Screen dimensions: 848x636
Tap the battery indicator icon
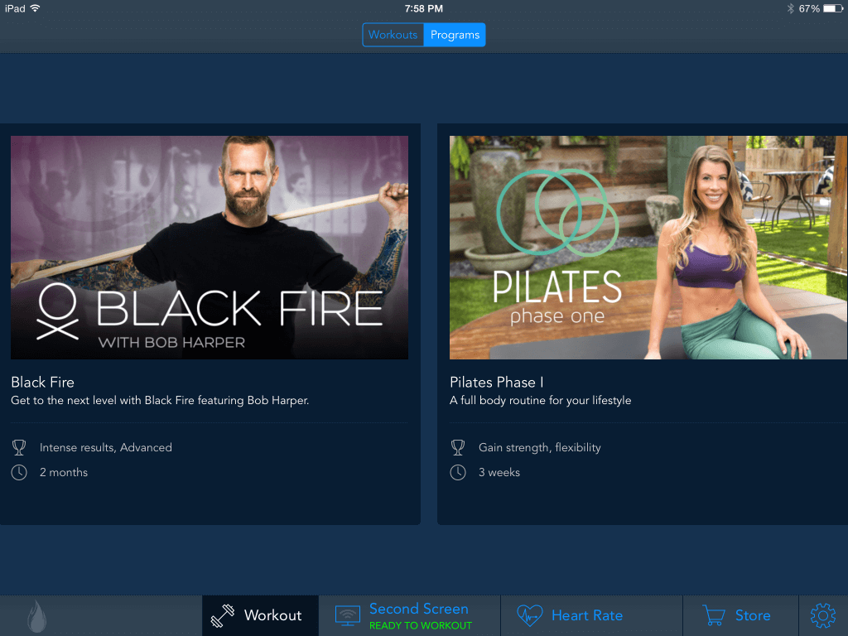pos(832,8)
